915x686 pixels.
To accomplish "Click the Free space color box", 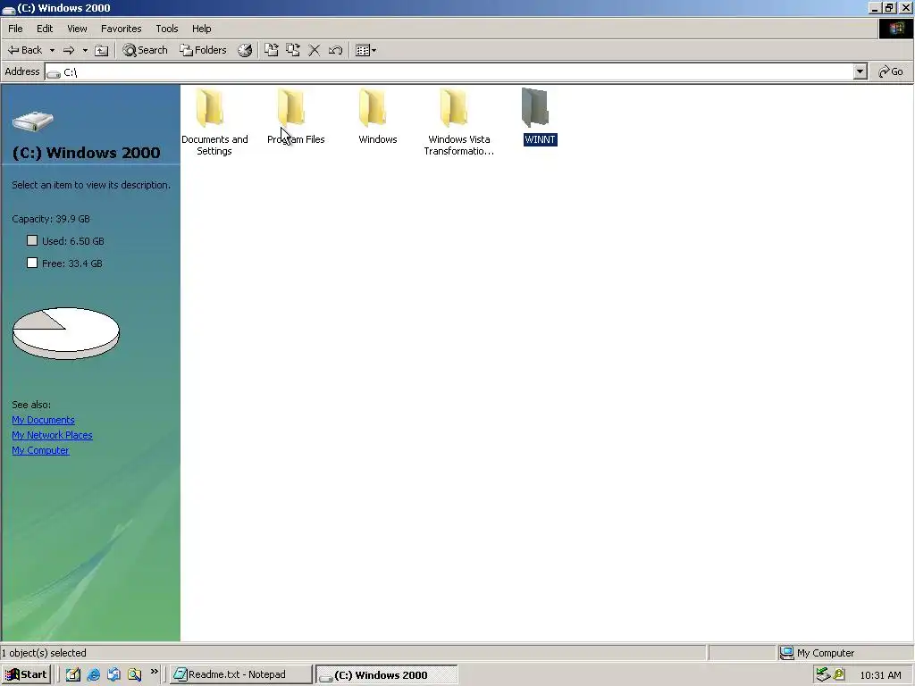I will click(x=32, y=263).
